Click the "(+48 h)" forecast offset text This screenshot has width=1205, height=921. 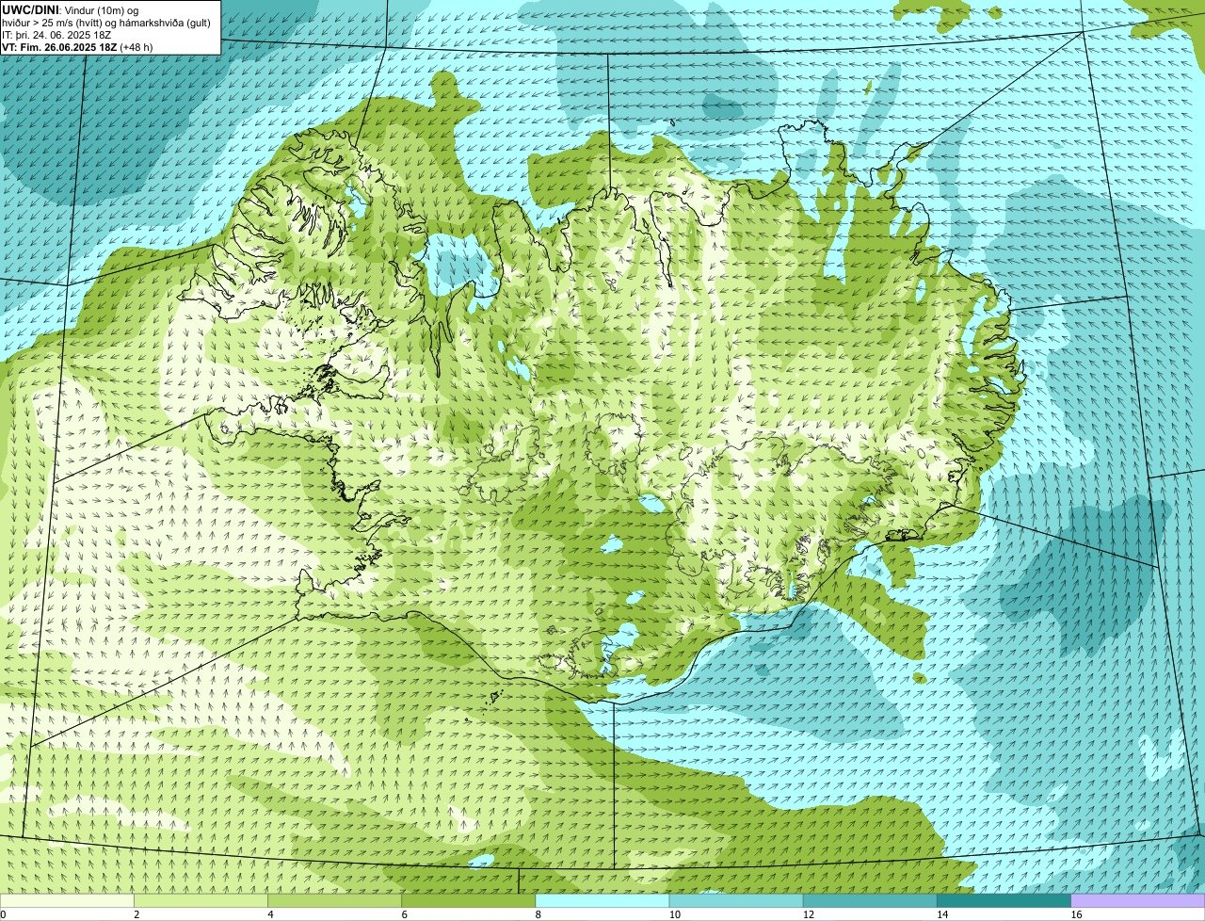[137, 47]
